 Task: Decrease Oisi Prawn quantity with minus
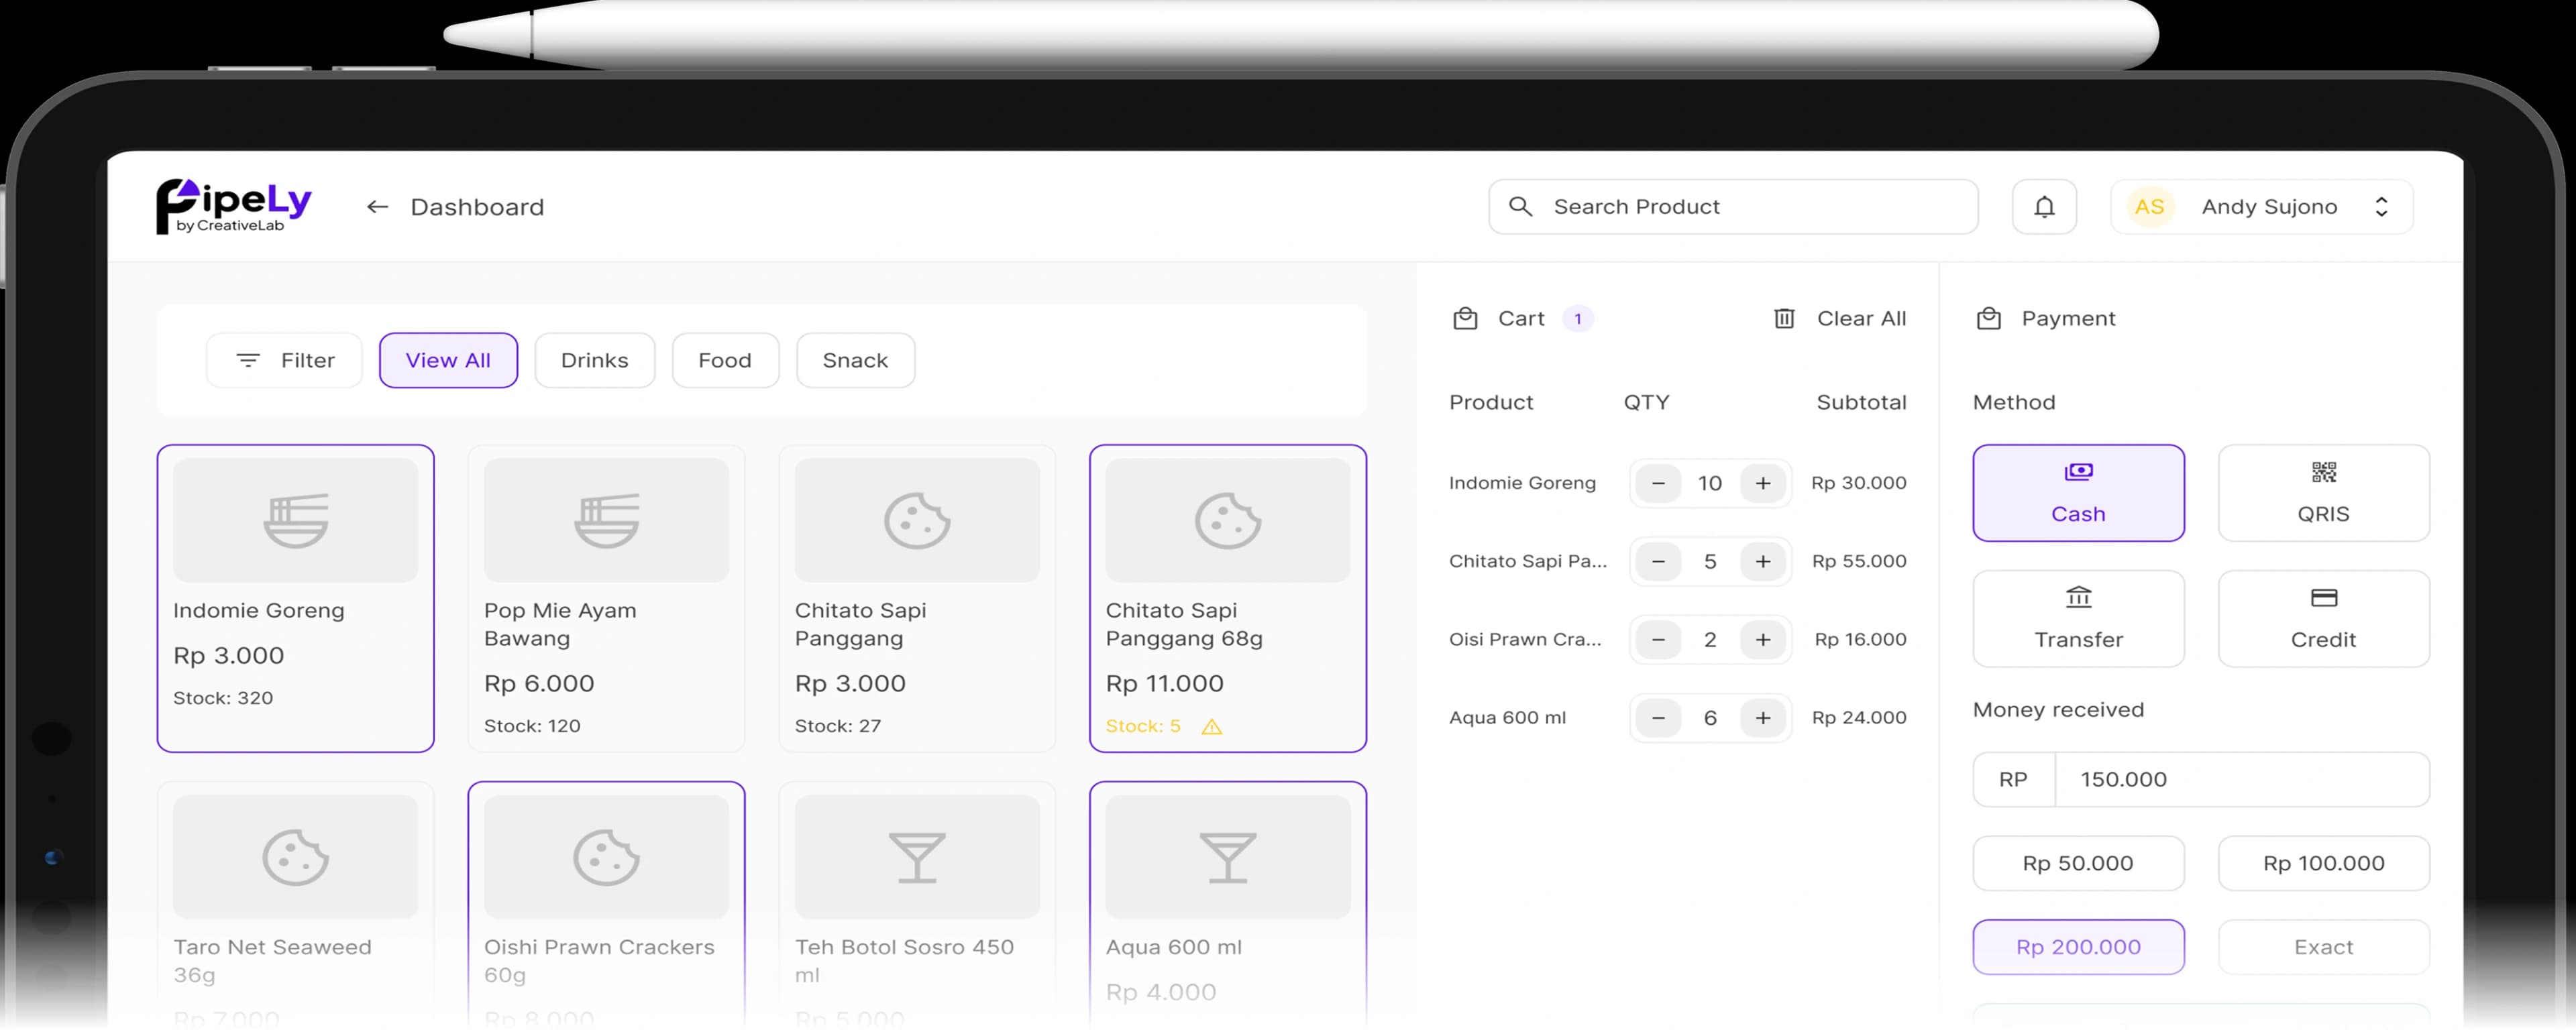pyautogui.click(x=1658, y=639)
